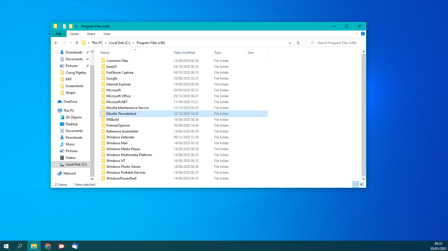This screenshot has height=251, width=448.
Task: Select the WindowsPowerShell folder icon
Action: [103, 178]
